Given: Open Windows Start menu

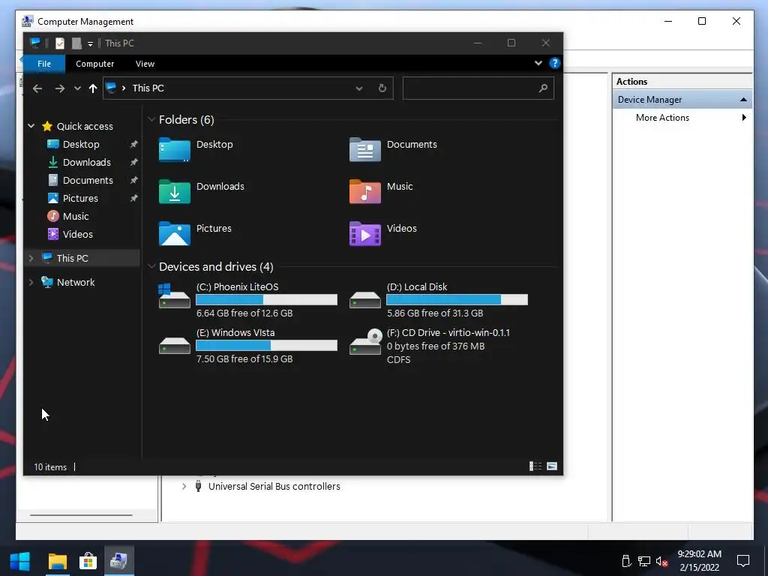Looking at the screenshot, I should [x=19, y=561].
